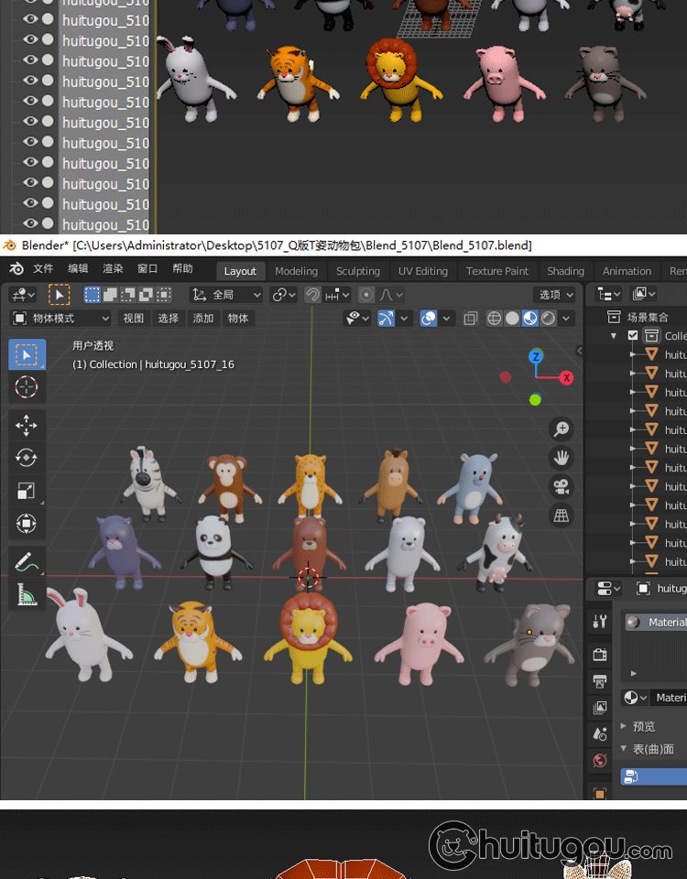This screenshot has width=687, height=879.
Task: Toggle proportional editing button
Action: [x=366, y=295]
